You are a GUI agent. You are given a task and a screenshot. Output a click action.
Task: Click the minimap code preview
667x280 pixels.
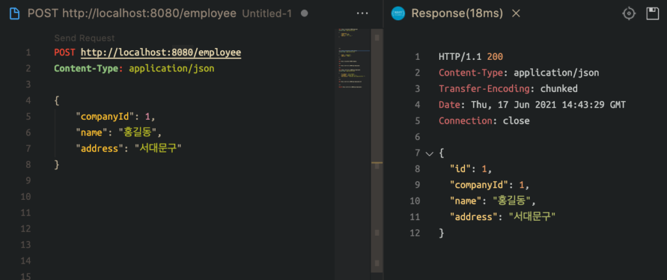(x=354, y=59)
